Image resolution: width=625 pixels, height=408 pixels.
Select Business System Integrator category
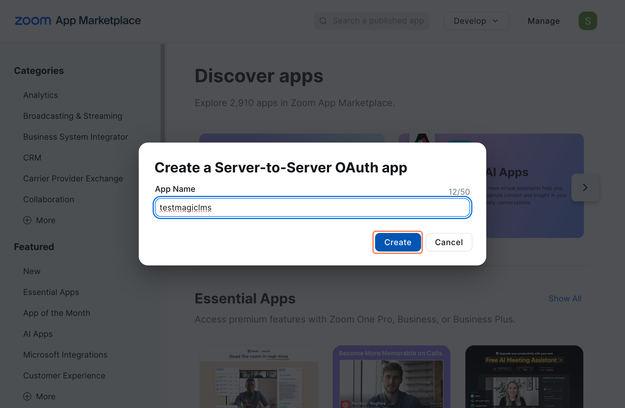point(76,137)
